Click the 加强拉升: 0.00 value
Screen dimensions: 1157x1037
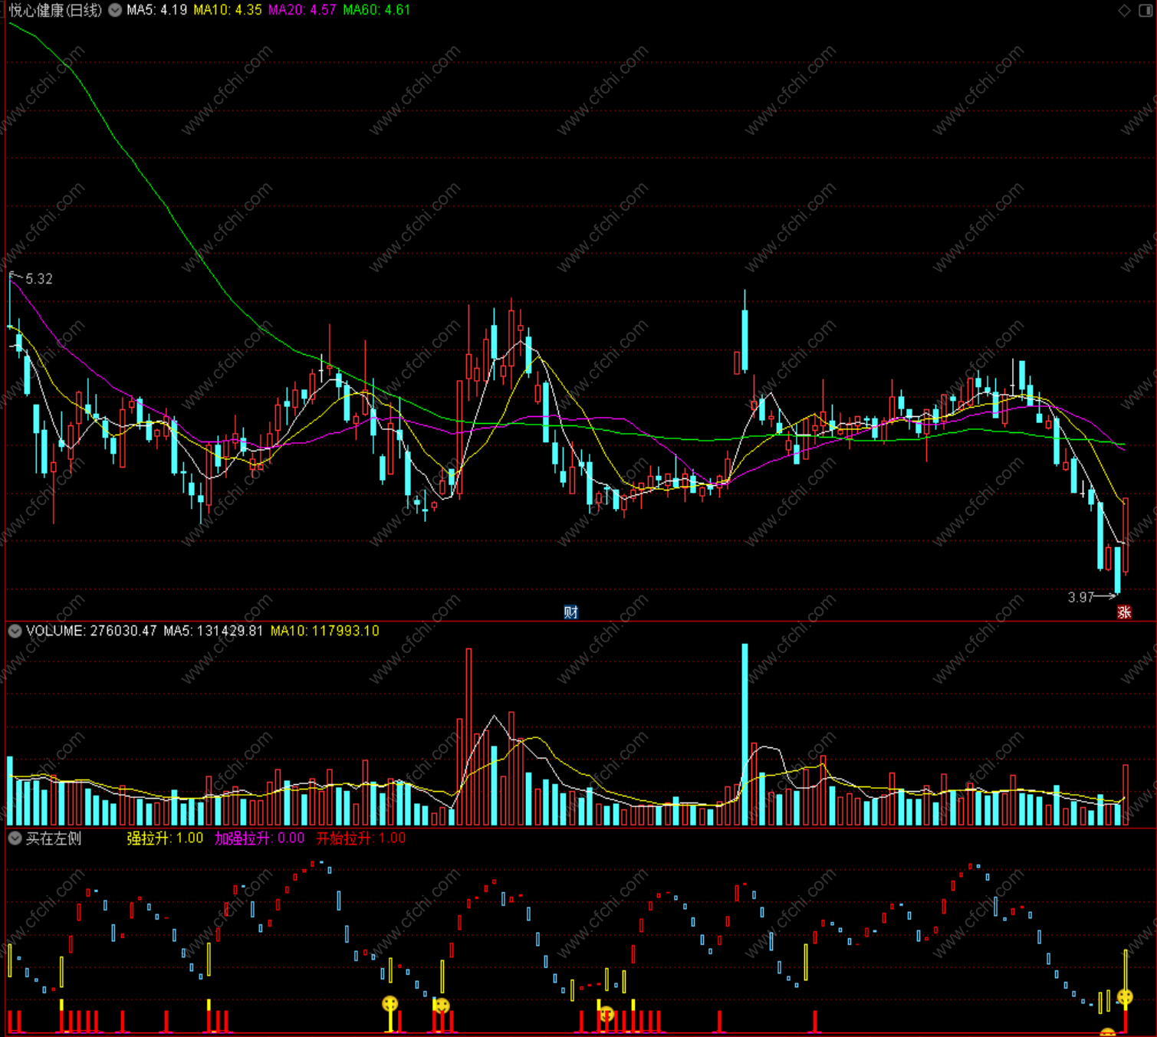[259, 838]
